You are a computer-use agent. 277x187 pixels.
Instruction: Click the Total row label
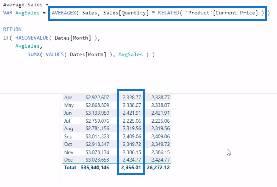pos(70,167)
